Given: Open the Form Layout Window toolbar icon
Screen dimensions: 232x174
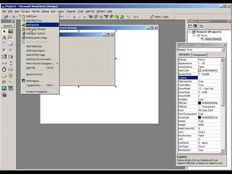Looking at the screenshot, I should (x=101, y=17).
